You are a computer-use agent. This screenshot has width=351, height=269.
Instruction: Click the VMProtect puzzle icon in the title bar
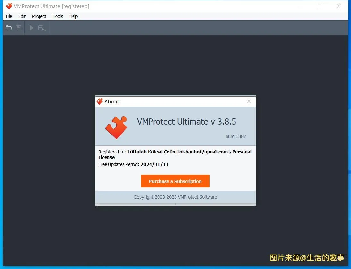point(9,6)
